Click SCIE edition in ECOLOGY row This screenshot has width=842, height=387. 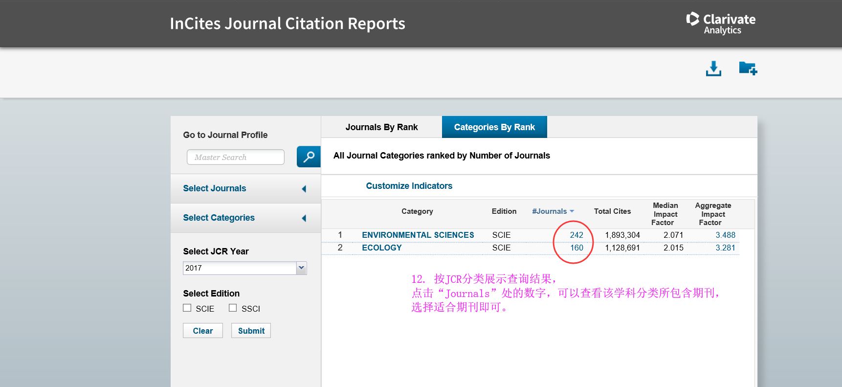click(x=501, y=248)
